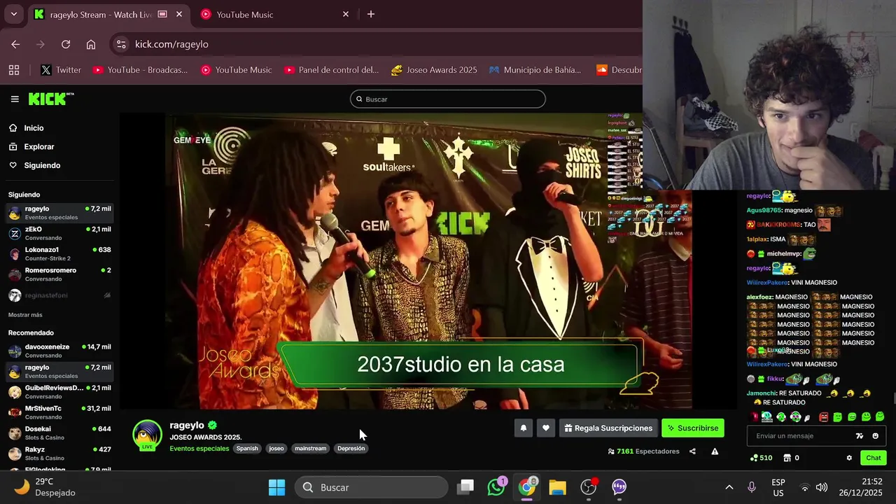Select the rageylo Stream browser tab

pos(108,14)
